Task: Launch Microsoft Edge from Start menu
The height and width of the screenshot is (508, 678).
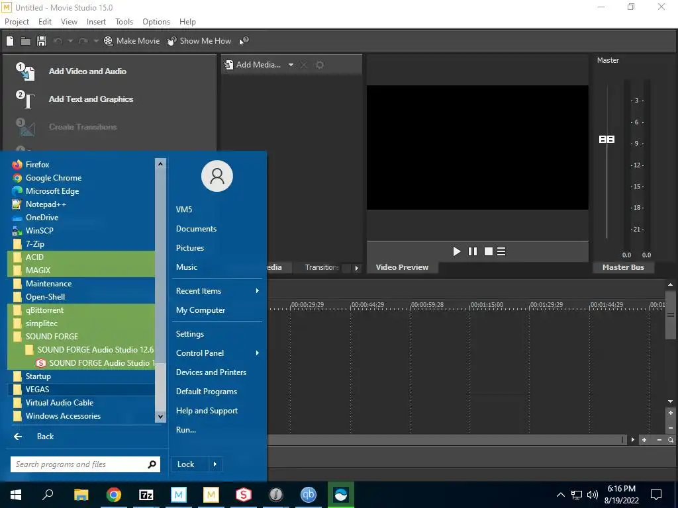Action: [x=81, y=191]
